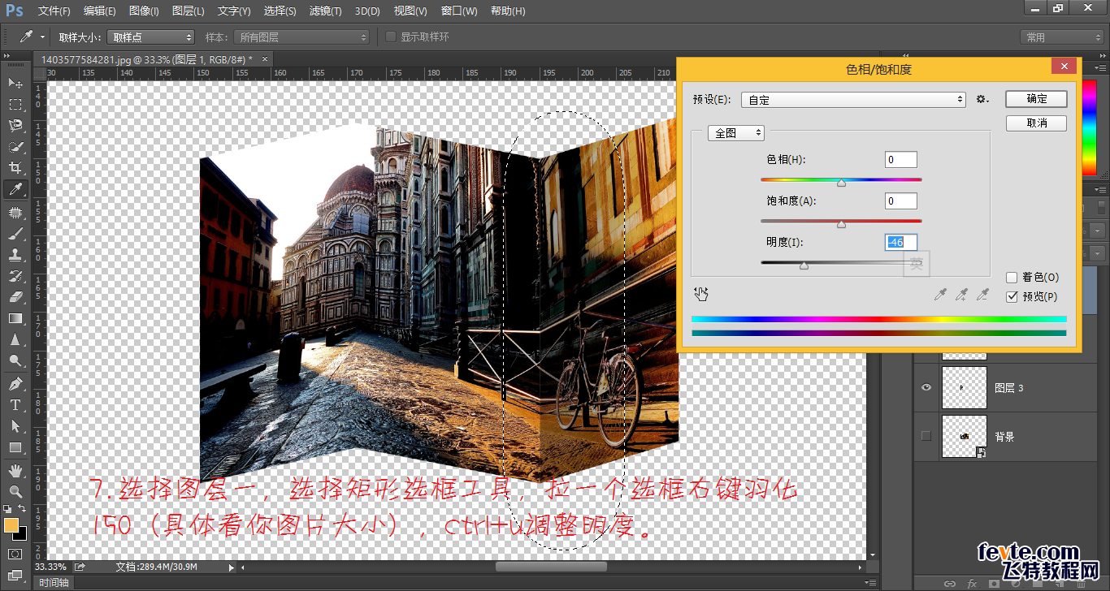Select the Sharpen/Blur tool
1110x591 pixels.
click(x=15, y=339)
